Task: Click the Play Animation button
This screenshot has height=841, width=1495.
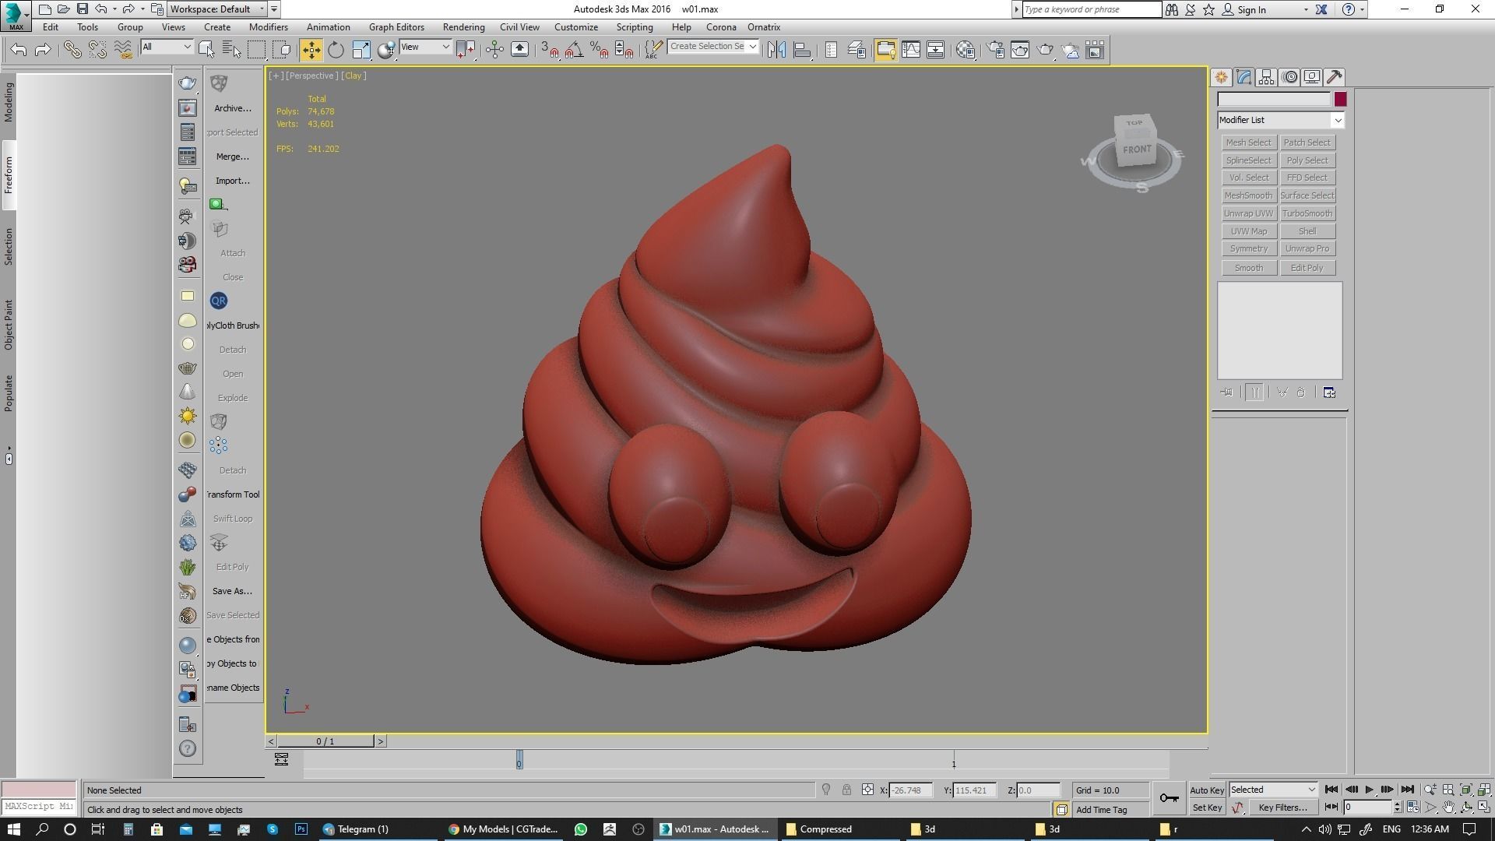Action: tap(1370, 790)
